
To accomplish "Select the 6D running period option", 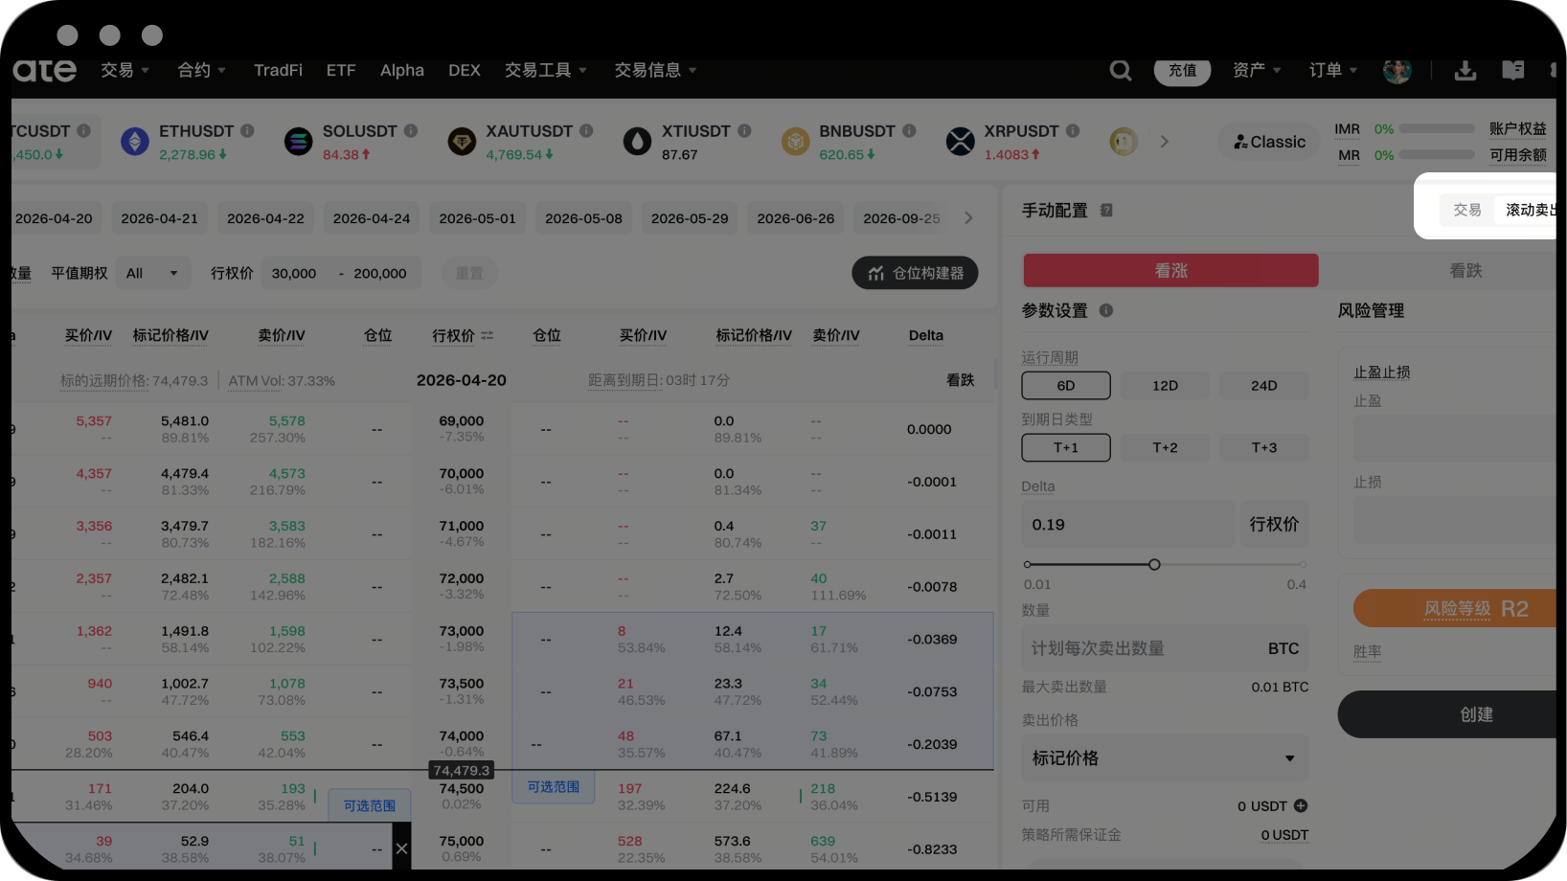I will coord(1066,385).
